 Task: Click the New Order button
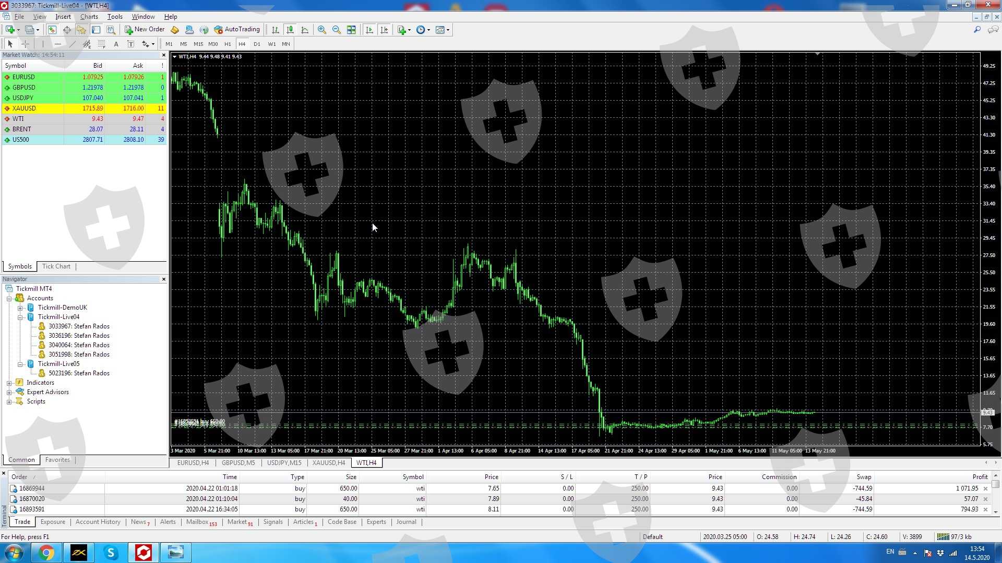click(x=145, y=30)
